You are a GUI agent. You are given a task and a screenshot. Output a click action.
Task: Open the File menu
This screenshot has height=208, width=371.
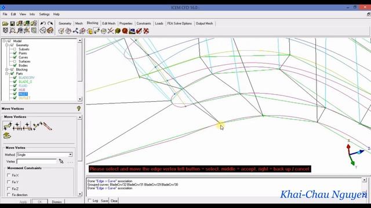pyautogui.click(x=5, y=14)
